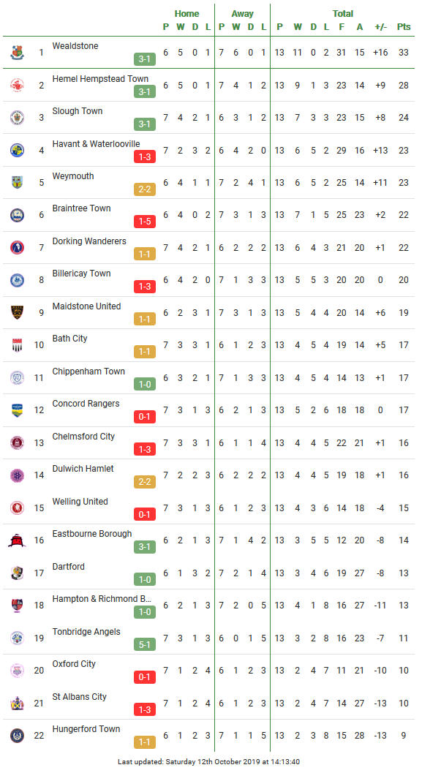Image resolution: width=441 pixels, height=773 pixels.
Task: Click the Havant & Waterlooville club badge
Action: 18,150
